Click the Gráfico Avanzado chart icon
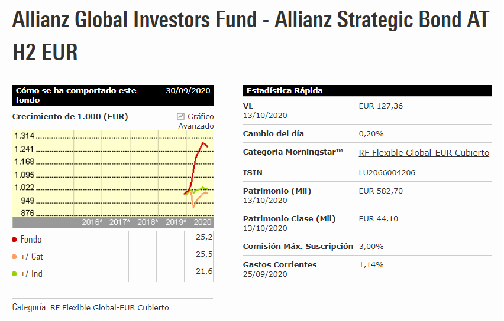Image resolution: width=504 pixels, height=321 pixels. point(181,116)
